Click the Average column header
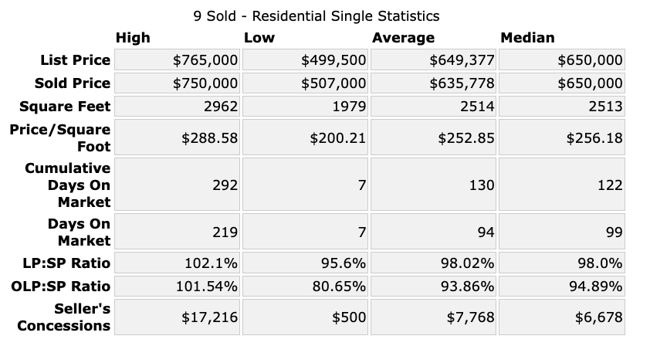Image resolution: width=650 pixels, height=346 pixels. coord(403,38)
